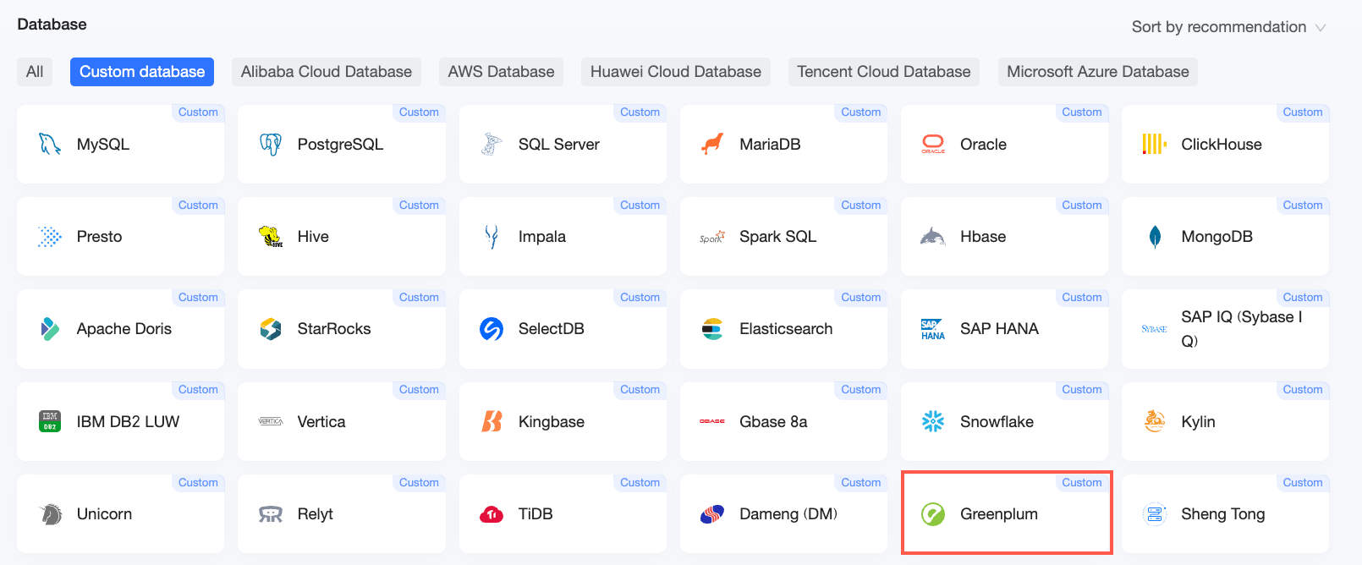
Task: Click the Custom tag on MySQL card
Action: pyautogui.click(x=198, y=112)
